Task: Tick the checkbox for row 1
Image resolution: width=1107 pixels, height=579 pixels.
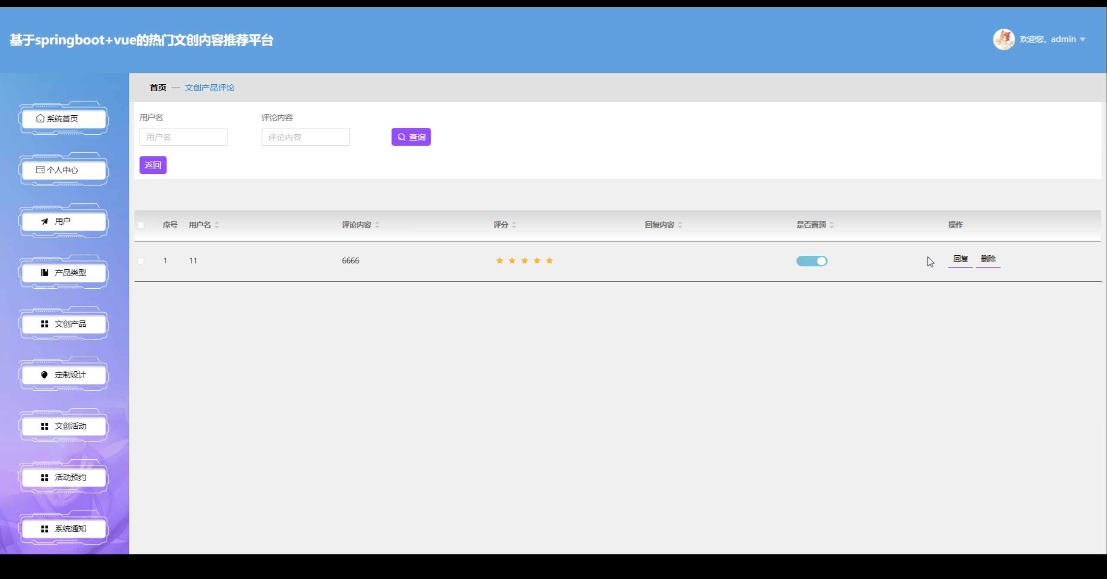Action: 141,261
